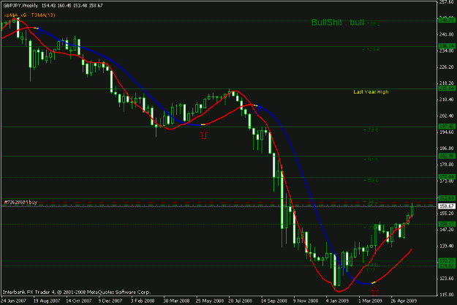Click the 4 Jan 2009 date label
The height and width of the screenshot is (305, 457).
point(337,301)
